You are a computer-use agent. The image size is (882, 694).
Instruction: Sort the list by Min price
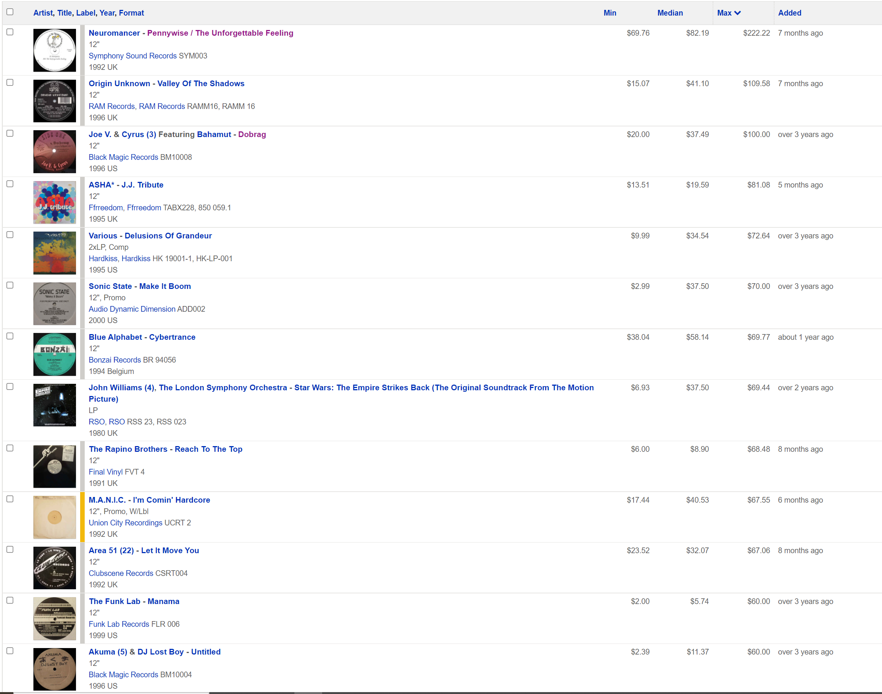coord(610,13)
